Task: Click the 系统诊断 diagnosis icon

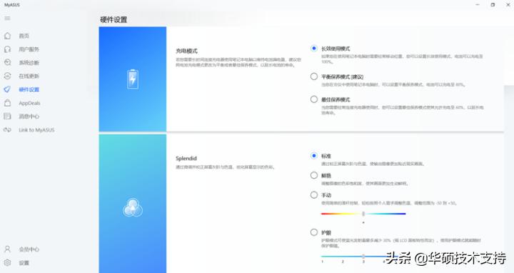Action: [x=7, y=62]
